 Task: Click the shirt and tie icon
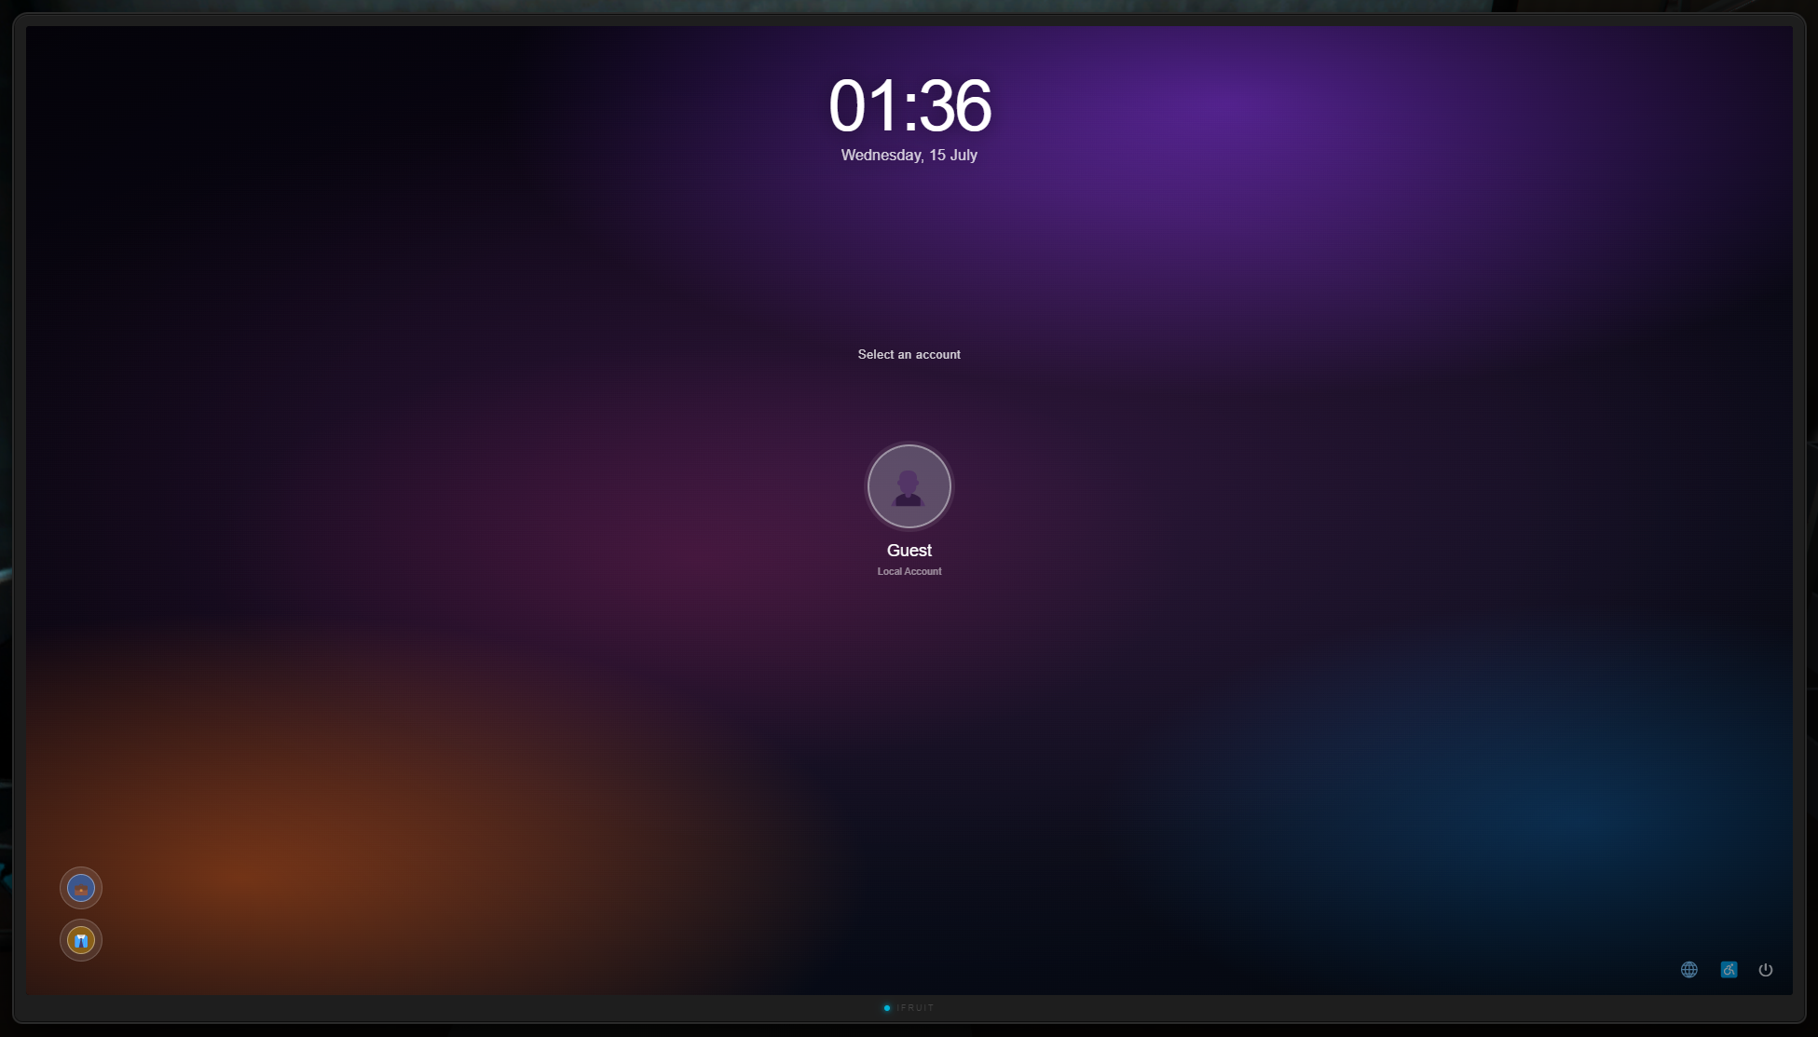coord(81,940)
